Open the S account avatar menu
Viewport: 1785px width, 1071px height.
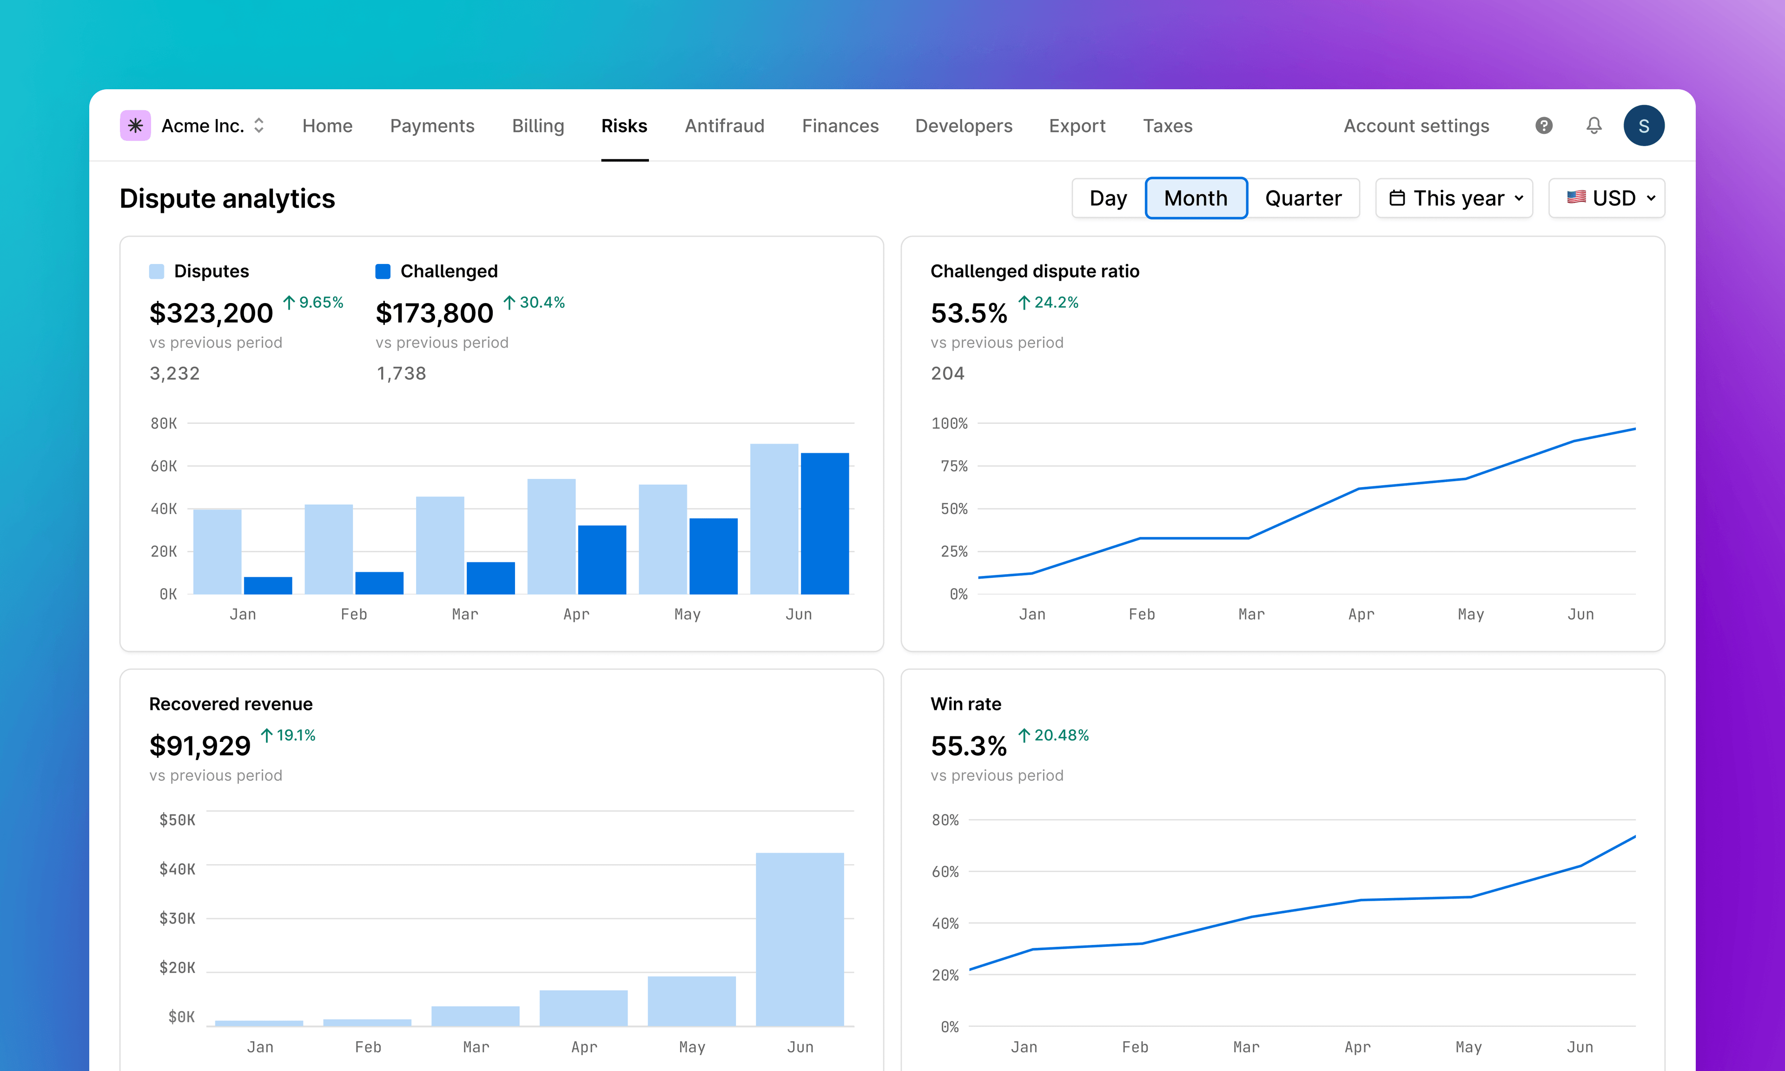(x=1644, y=125)
